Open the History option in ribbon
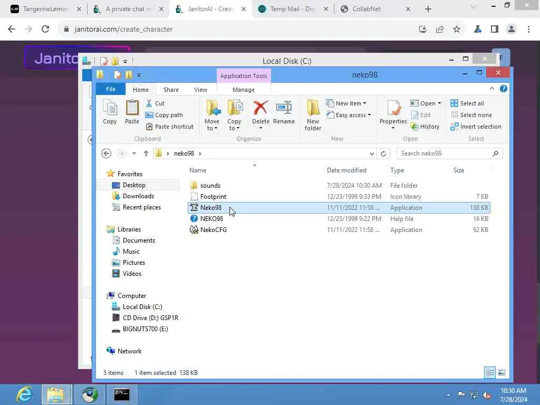540x405 pixels. coord(426,127)
